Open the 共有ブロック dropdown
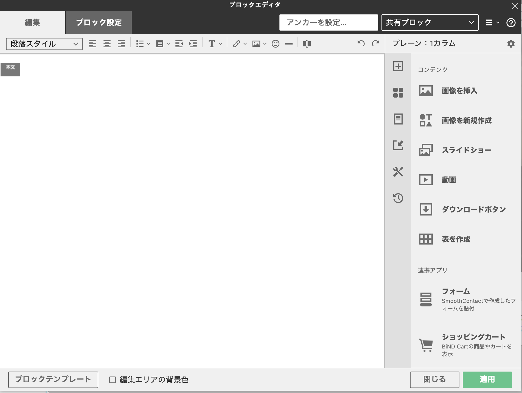The width and height of the screenshot is (522, 393). coord(430,23)
